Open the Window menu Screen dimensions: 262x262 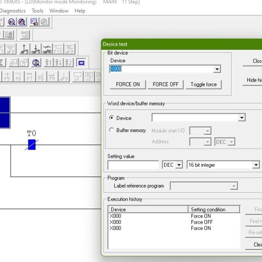coord(59,11)
